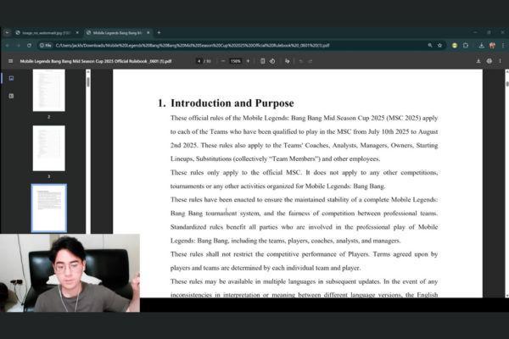Zoom in the PDF document
Viewport: 509px width, 339px height.
[248, 61]
